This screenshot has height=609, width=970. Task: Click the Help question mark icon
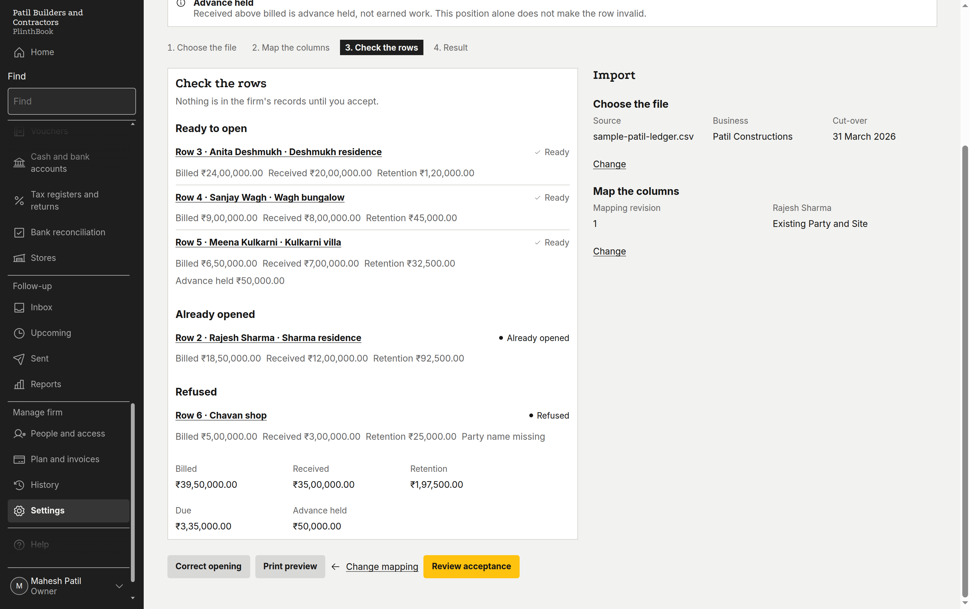(19, 545)
